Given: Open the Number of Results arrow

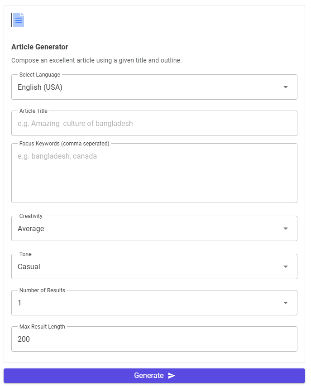Looking at the screenshot, I should (286, 303).
